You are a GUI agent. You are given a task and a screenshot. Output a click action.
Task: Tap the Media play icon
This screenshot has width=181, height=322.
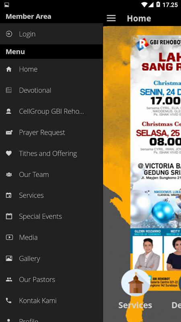[x=9, y=237]
